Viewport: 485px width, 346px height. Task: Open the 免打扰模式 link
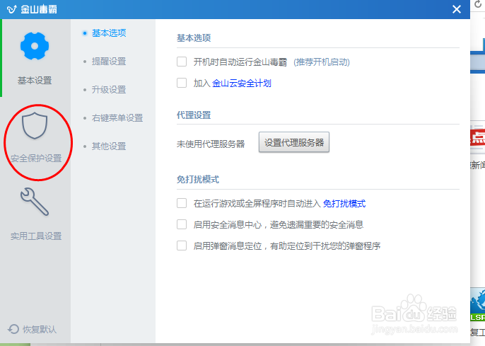(x=344, y=204)
